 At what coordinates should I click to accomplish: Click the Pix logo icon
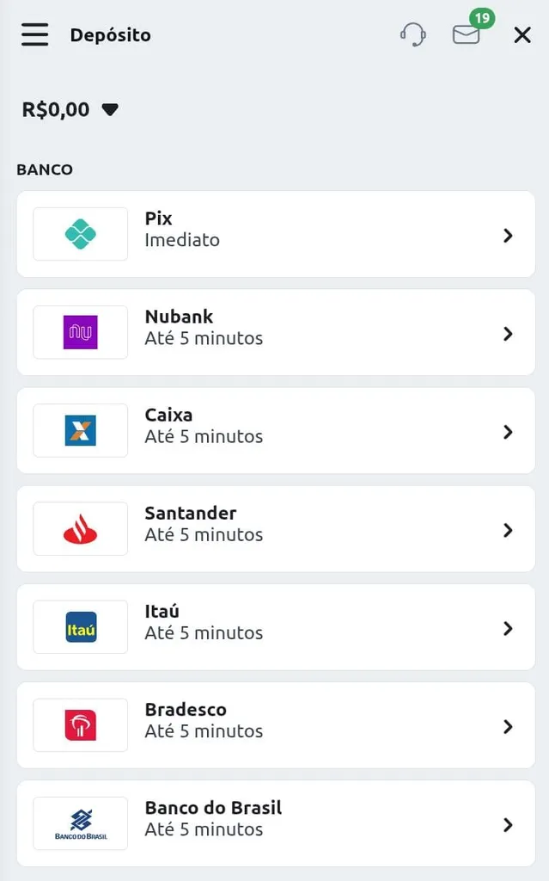coord(81,234)
